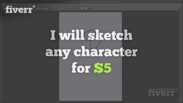
Task: Open the Filter menu
Action: coord(47,5)
